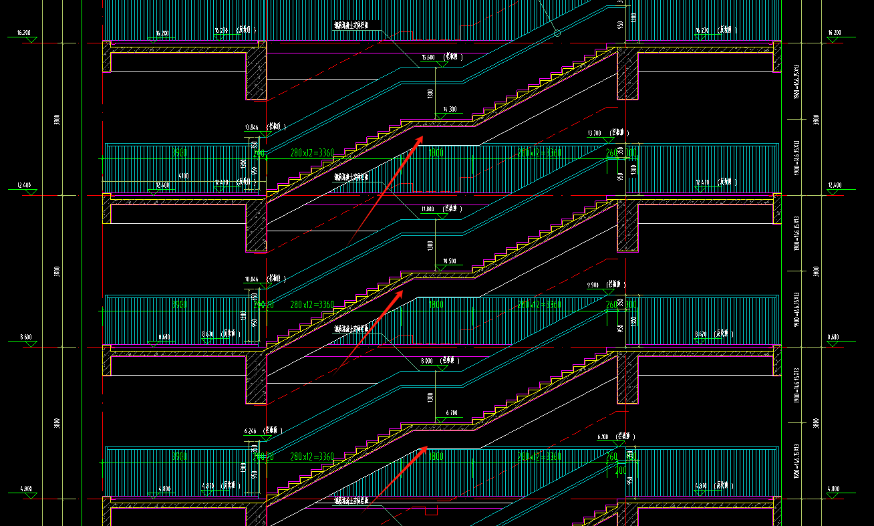The width and height of the screenshot is (874, 526).
Task: Pick the 6.700 landing elevation label
Action: 451,413
